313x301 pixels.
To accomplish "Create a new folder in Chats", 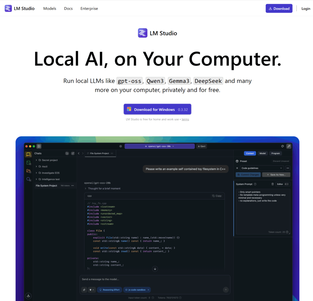I will [67, 153].
